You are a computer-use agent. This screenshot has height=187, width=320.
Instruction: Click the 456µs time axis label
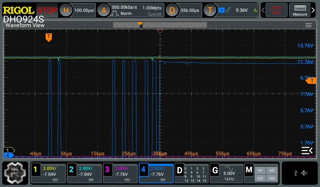pyautogui.click(x=191, y=154)
